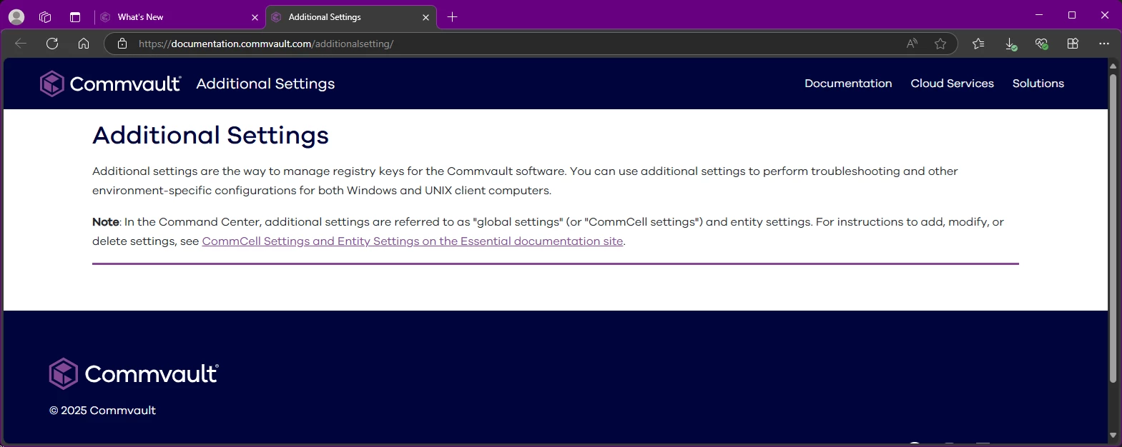1122x447 pixels.
Task: Close the browser window
Action: 1105,15
